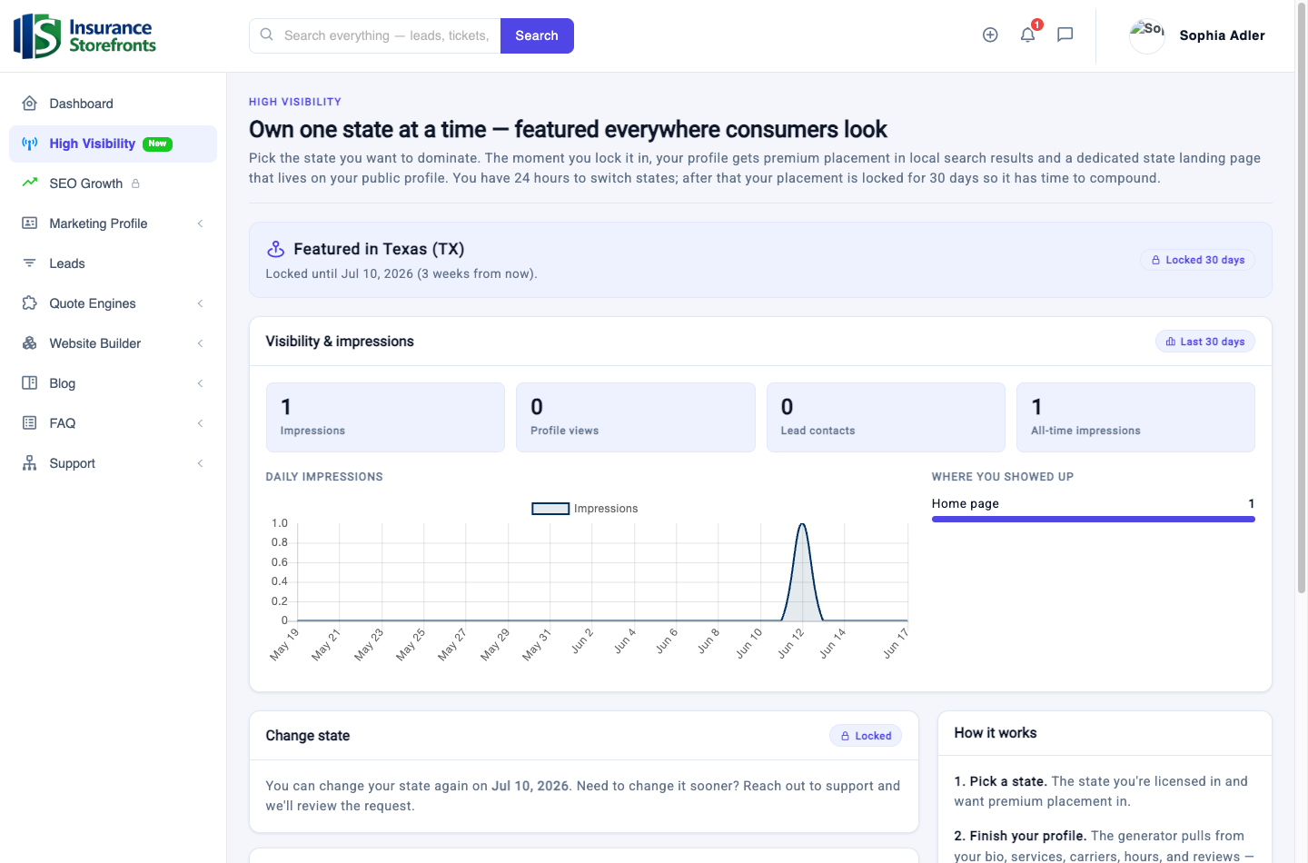Click the Profile views stat card
1308x863 pixels.
click(636, 417)
